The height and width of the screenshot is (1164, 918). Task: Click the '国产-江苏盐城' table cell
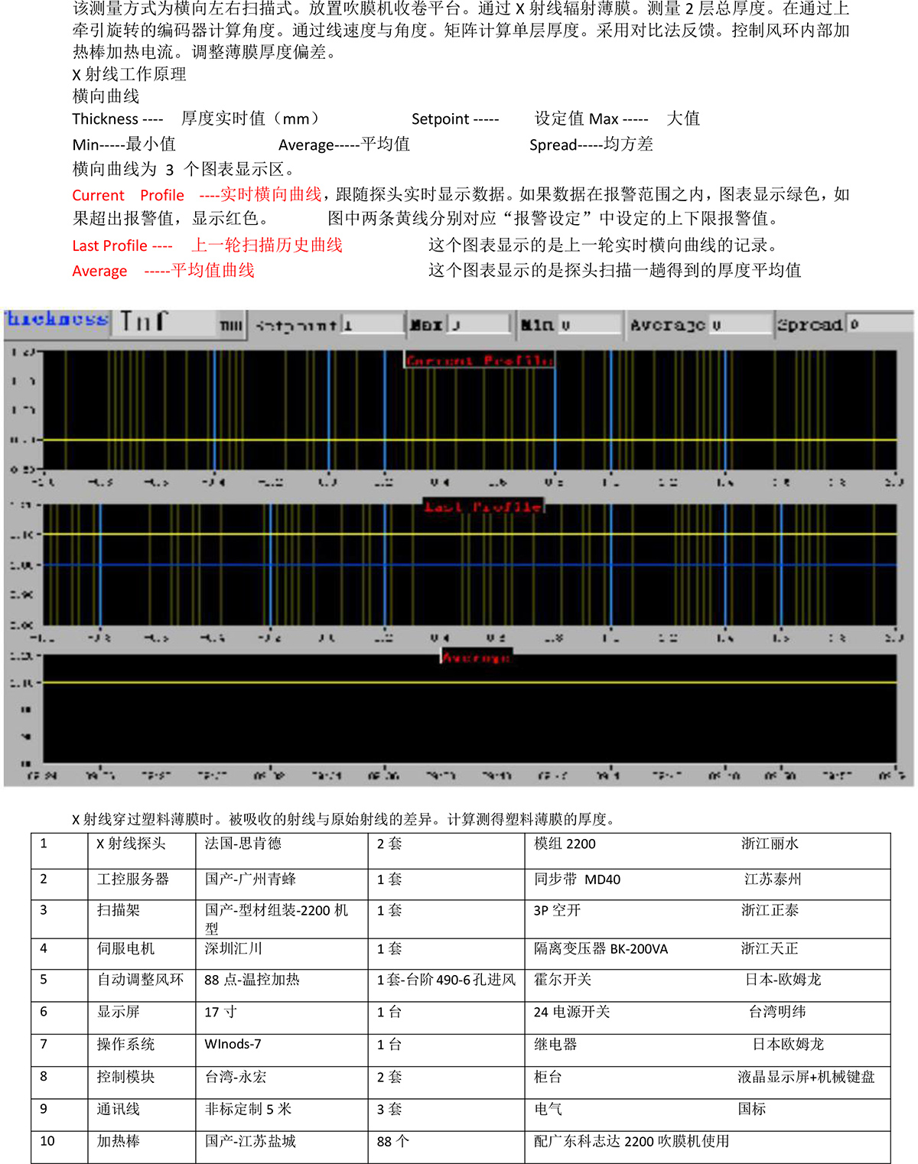250,1141
